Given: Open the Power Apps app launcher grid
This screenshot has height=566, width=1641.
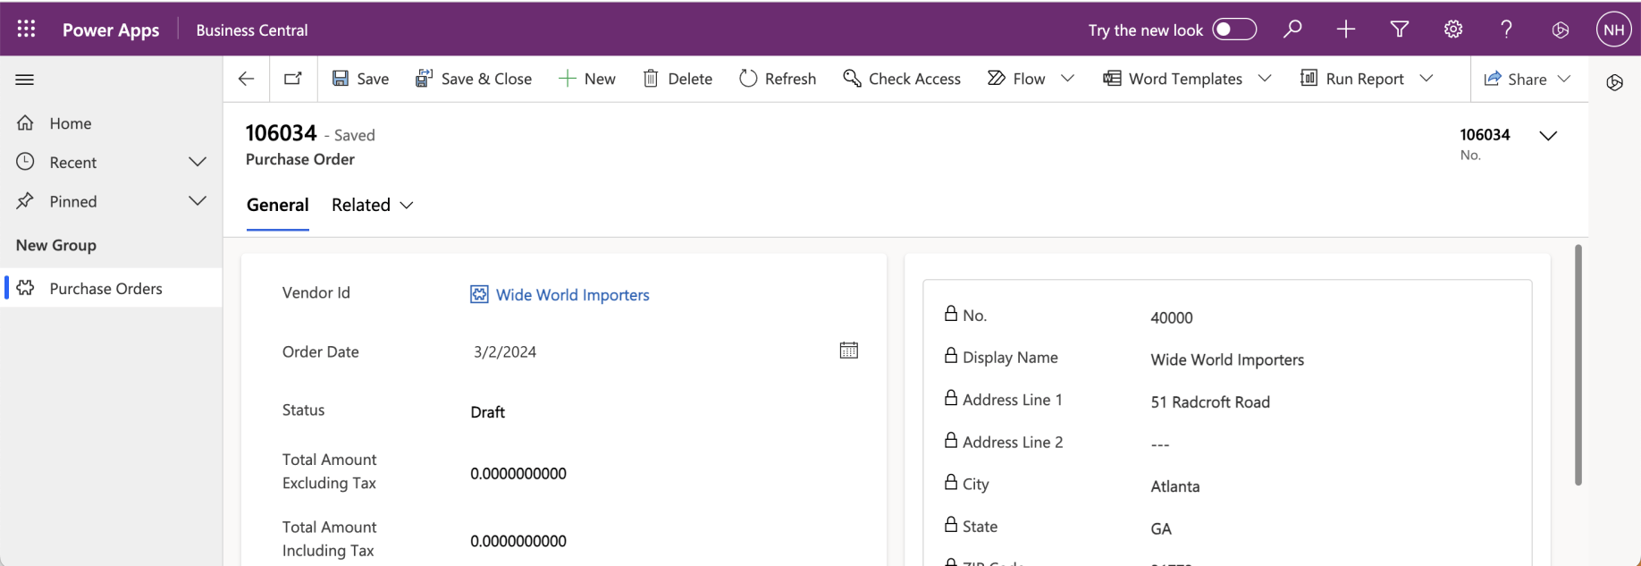Looking at the screenshot, I should (x=26, y=30).
